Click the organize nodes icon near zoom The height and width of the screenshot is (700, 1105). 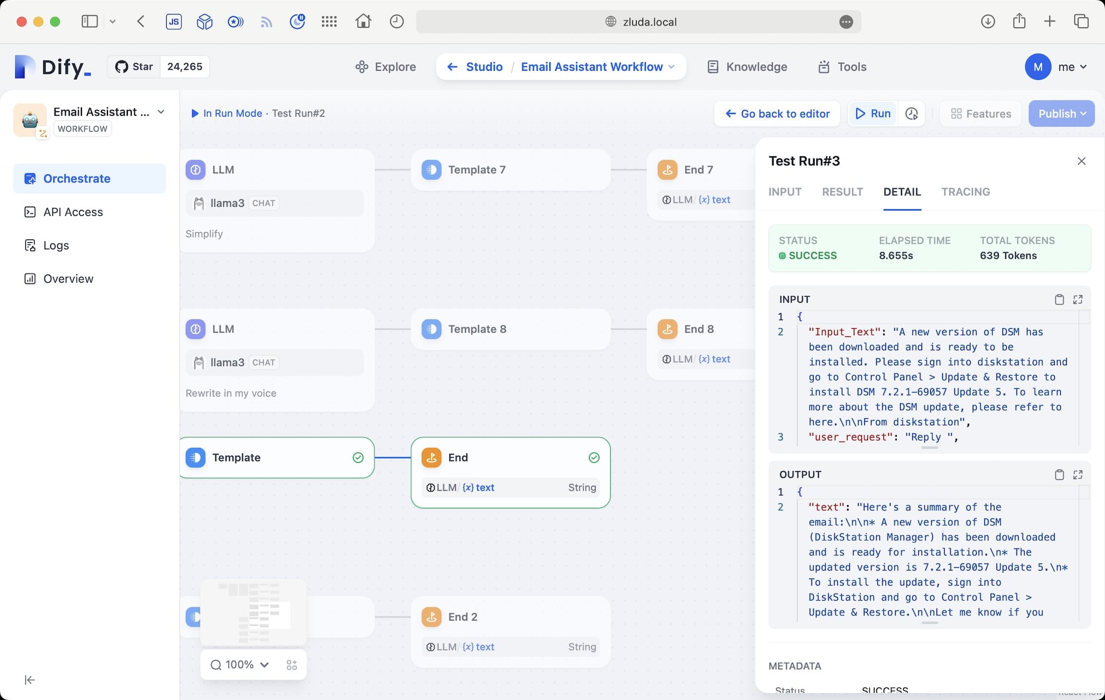pyautogui.click(x=292, y=665)
